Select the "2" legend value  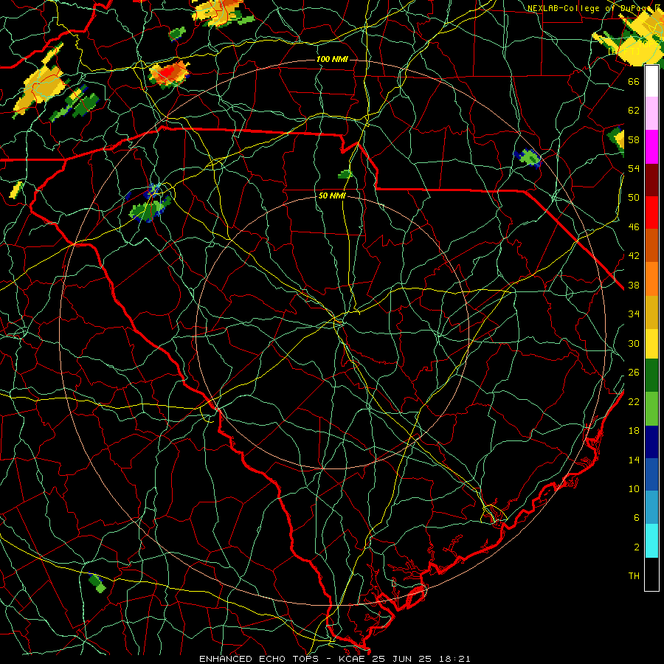tap(636, 547)
